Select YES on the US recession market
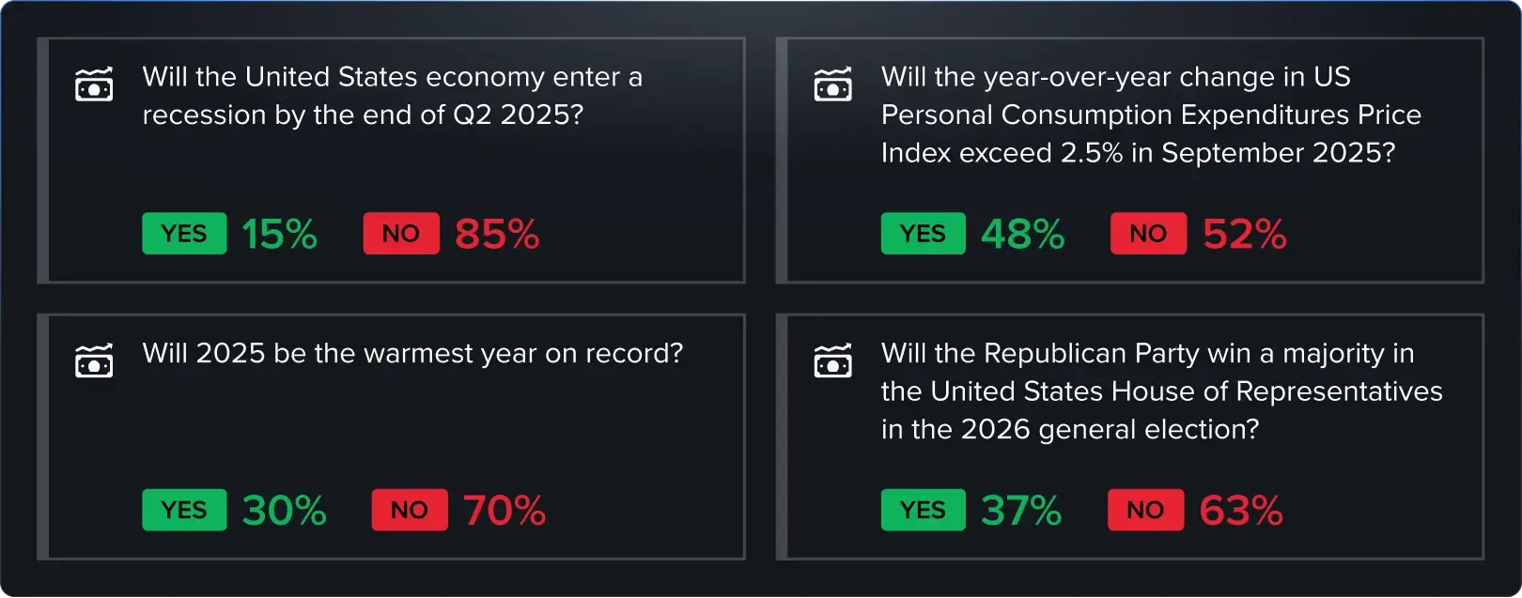This screenshot has width=1522, height=598. coord(184,234)
